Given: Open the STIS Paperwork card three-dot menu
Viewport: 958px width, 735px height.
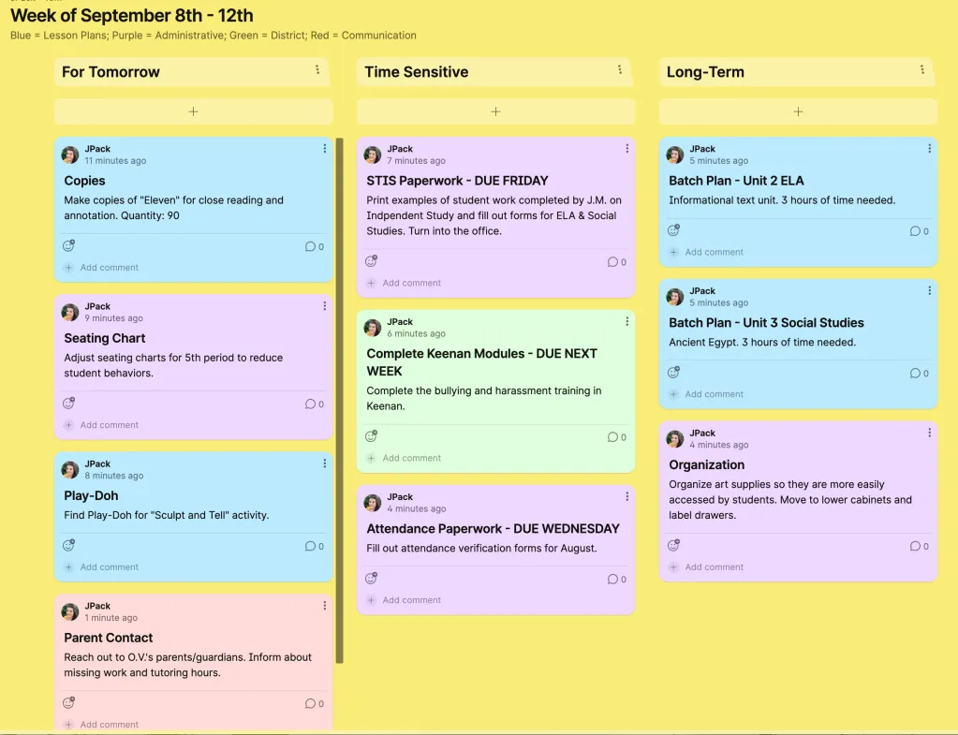Looking at the screenshot, I should coord(626,149).
